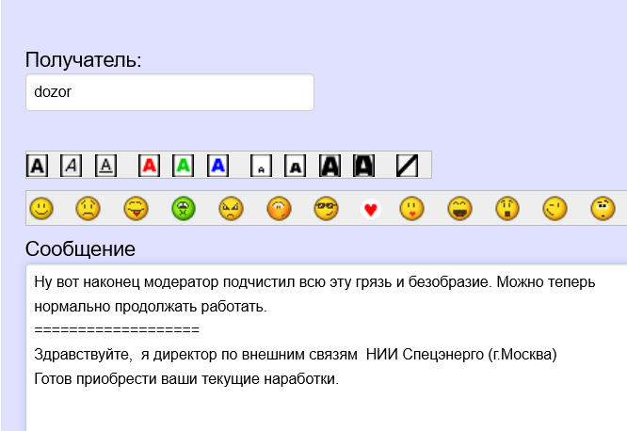Click the text 'нормально продолжать работать.'
Viewport: 627px width, 431px height.
point(151,307)
